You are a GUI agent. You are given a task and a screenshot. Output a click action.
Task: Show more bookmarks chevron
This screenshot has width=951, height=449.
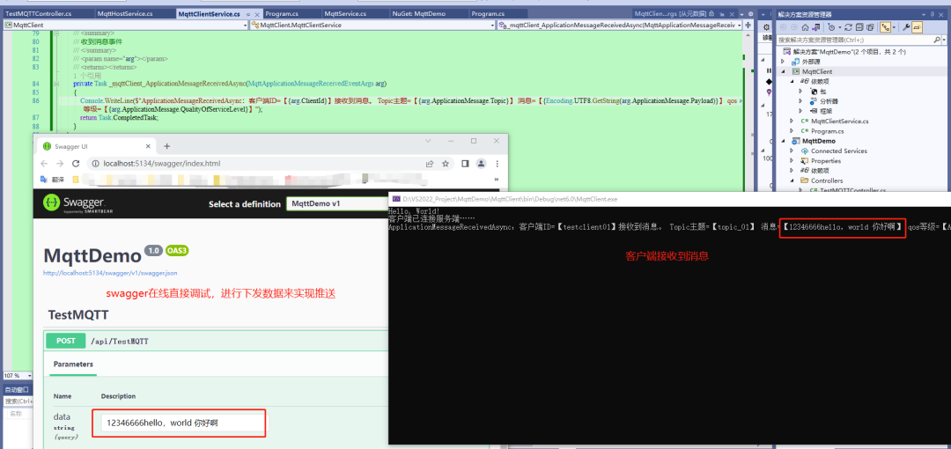click(496, 180)
